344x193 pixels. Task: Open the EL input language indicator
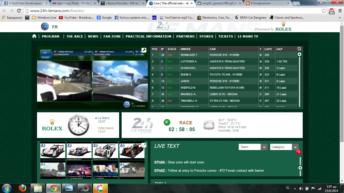pyautogui.click(x=288, y=188)
